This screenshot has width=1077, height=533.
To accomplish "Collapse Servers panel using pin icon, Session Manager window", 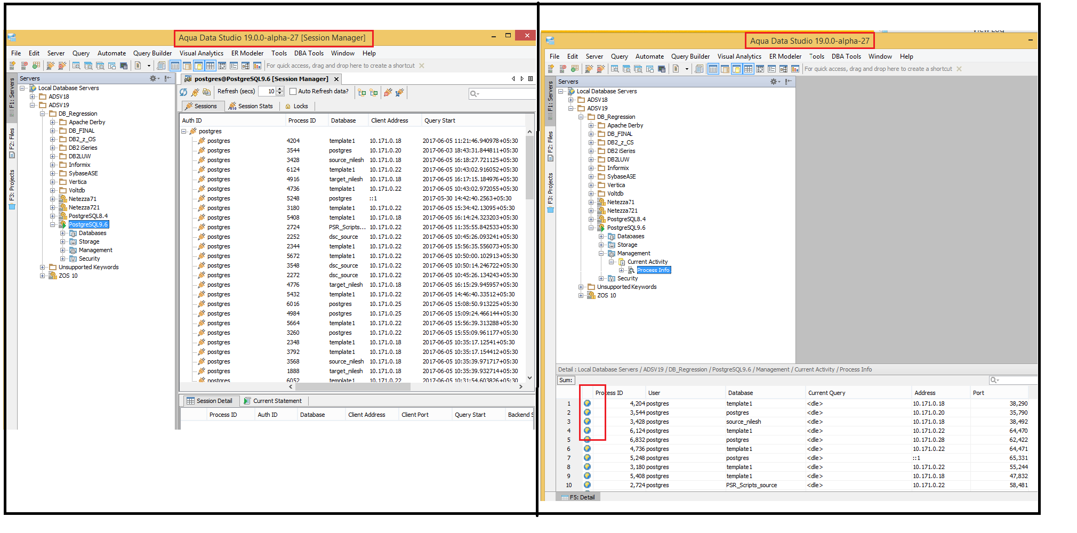I will click(x=168, y=78).
